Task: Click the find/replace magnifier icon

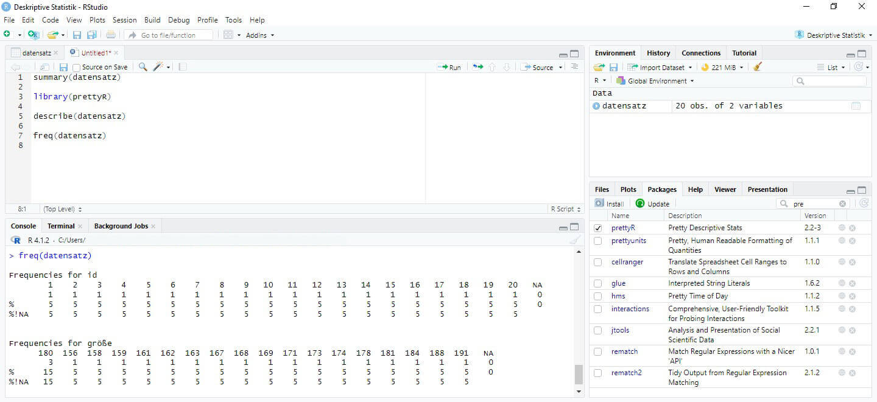Action: (x=143, y=67)
